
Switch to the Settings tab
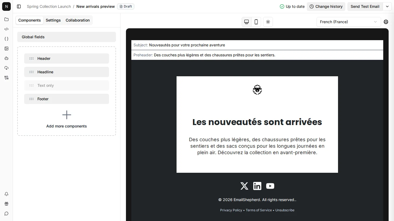tap(53, 20)
